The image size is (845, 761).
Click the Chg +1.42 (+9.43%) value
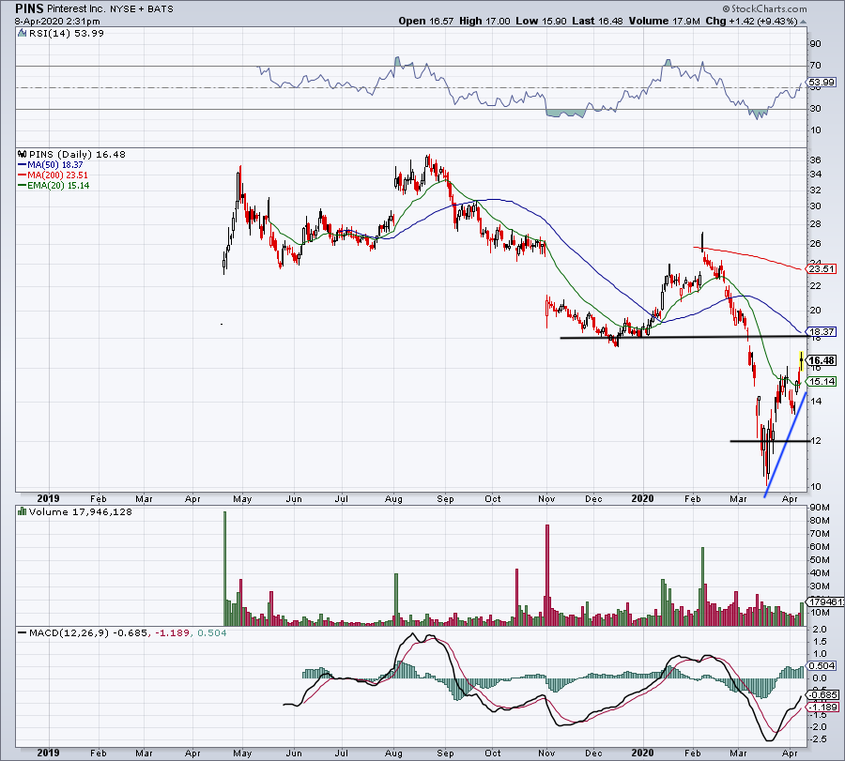point(751,21)
